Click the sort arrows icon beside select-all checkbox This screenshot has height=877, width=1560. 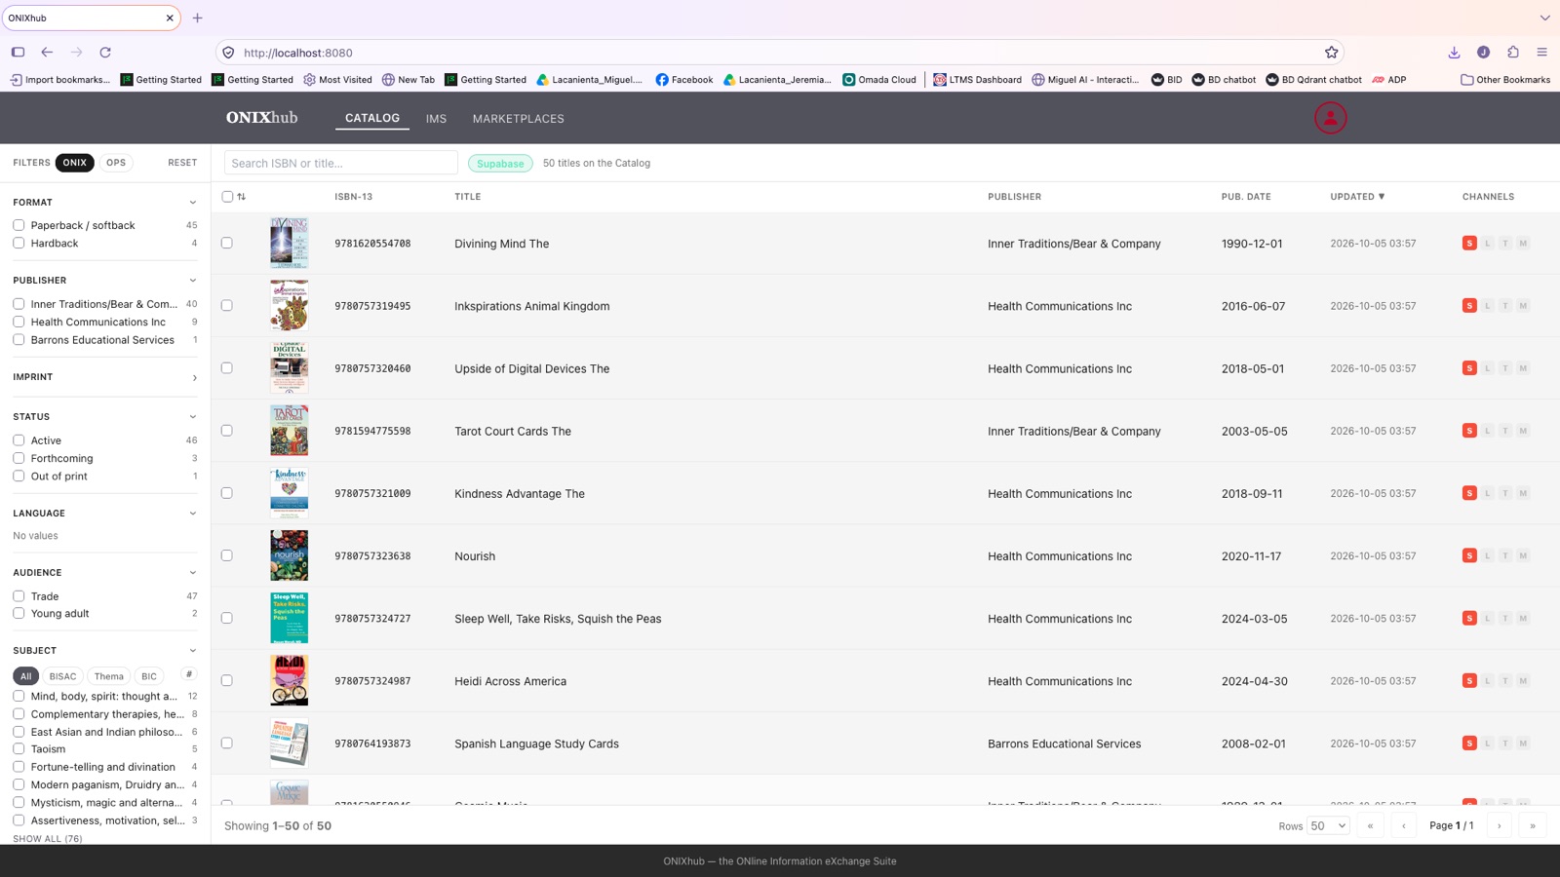241,197
